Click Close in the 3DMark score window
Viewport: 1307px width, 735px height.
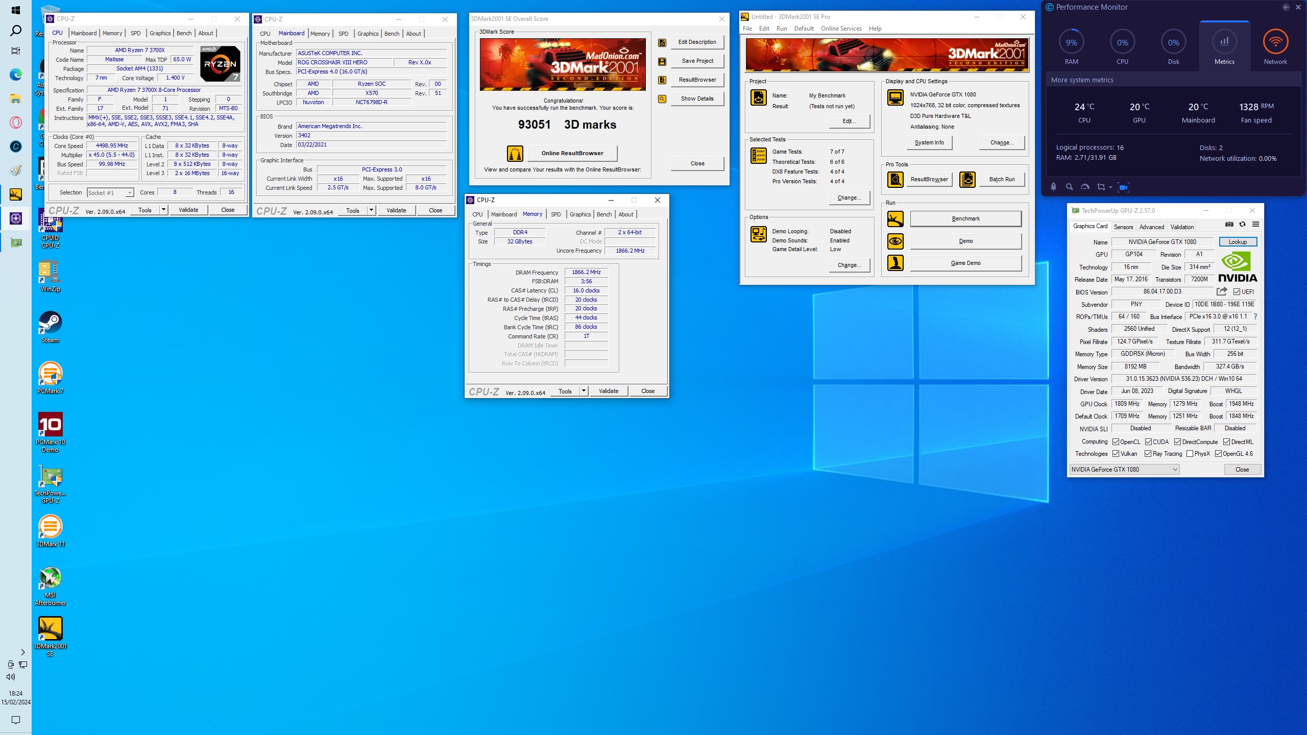pyautogui.click(x=697, y=164)
